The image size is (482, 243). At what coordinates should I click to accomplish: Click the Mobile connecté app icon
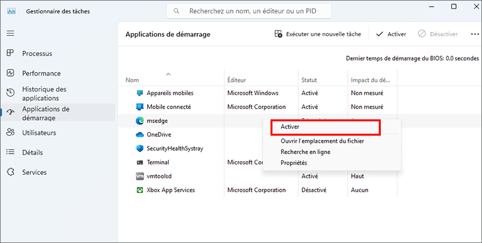coord(140,107)
